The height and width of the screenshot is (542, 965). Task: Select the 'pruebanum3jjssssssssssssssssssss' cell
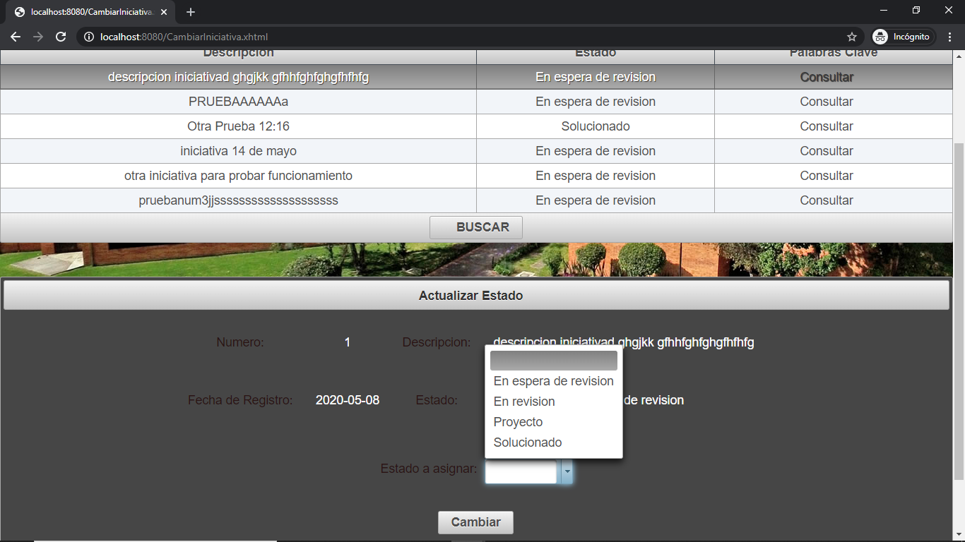click(238, 200)
